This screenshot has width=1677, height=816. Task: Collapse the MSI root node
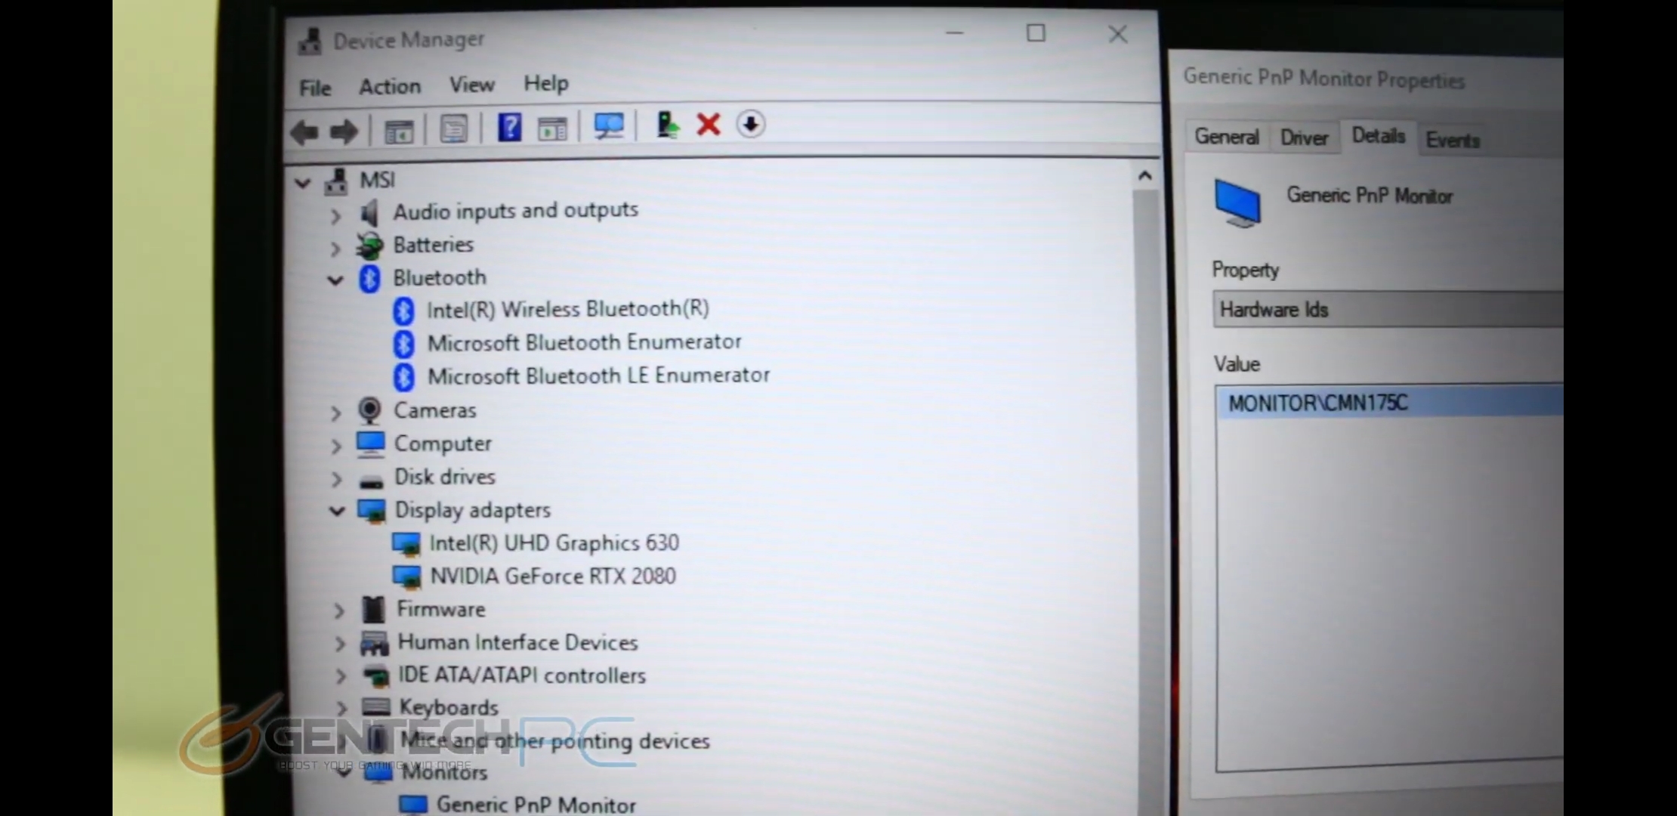303,183
